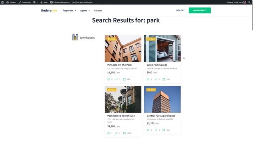Select the W Chicago St Detroit address
This screenshot has height=142, width=253.
point(162,69)
